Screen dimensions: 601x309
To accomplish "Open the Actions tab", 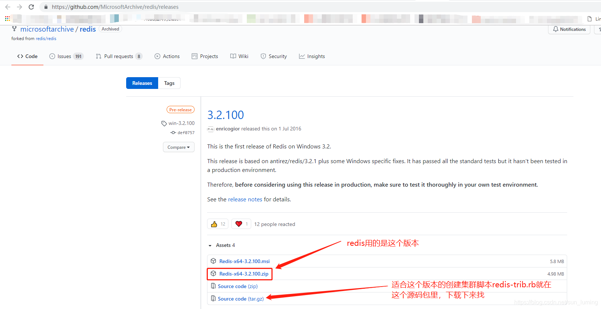I will click(167, 56).
